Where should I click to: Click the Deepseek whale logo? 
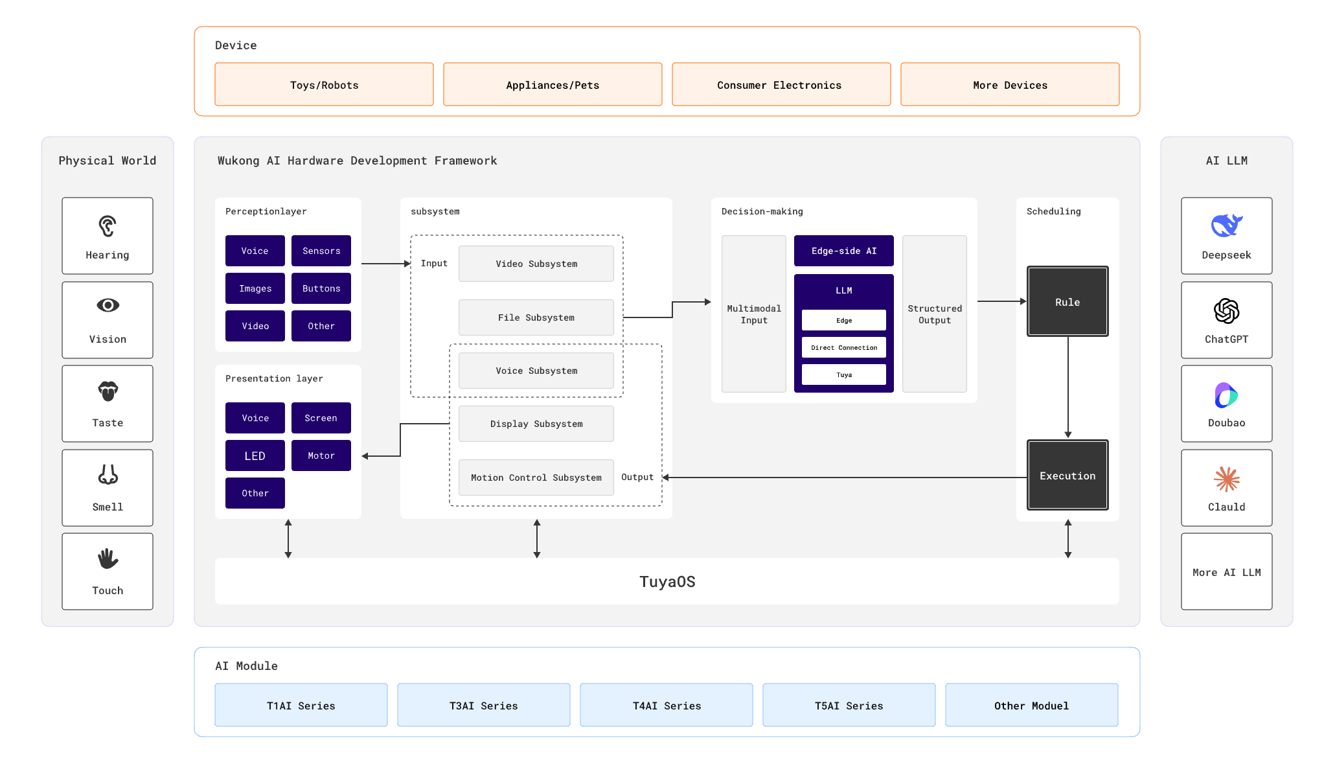click(1226, 225)
